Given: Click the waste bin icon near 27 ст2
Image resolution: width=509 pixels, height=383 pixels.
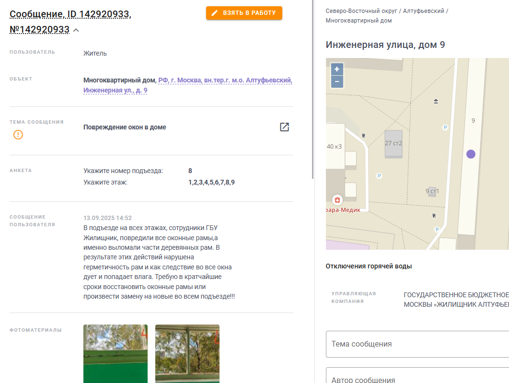Looking at the screenshot, I should coord(364,135).
